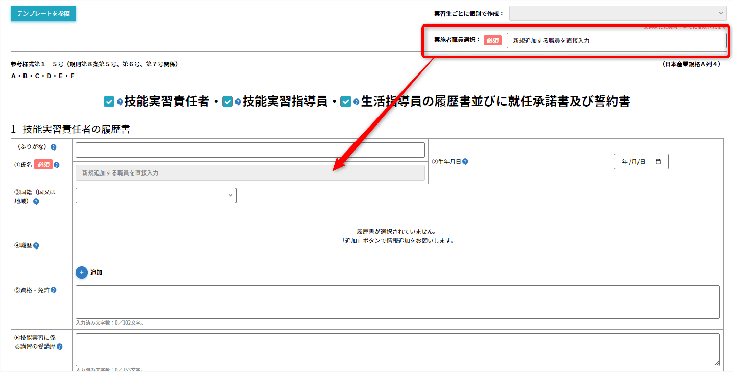Viewport: 733px width, 372px height.
Task: Click the blue plus 追加 icon
Action: point(82,272)
